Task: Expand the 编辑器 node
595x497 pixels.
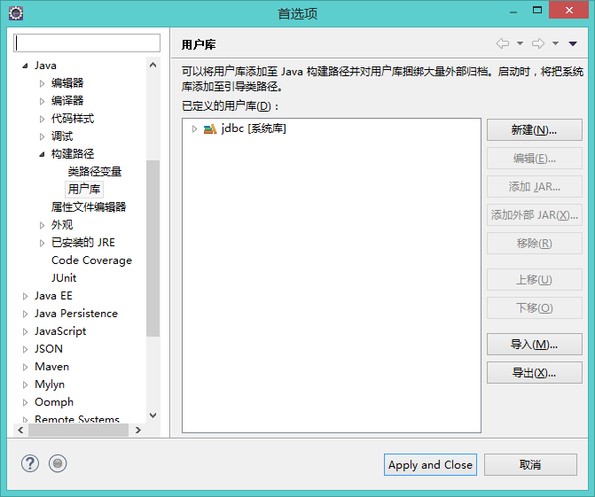Action: (43, 83)
